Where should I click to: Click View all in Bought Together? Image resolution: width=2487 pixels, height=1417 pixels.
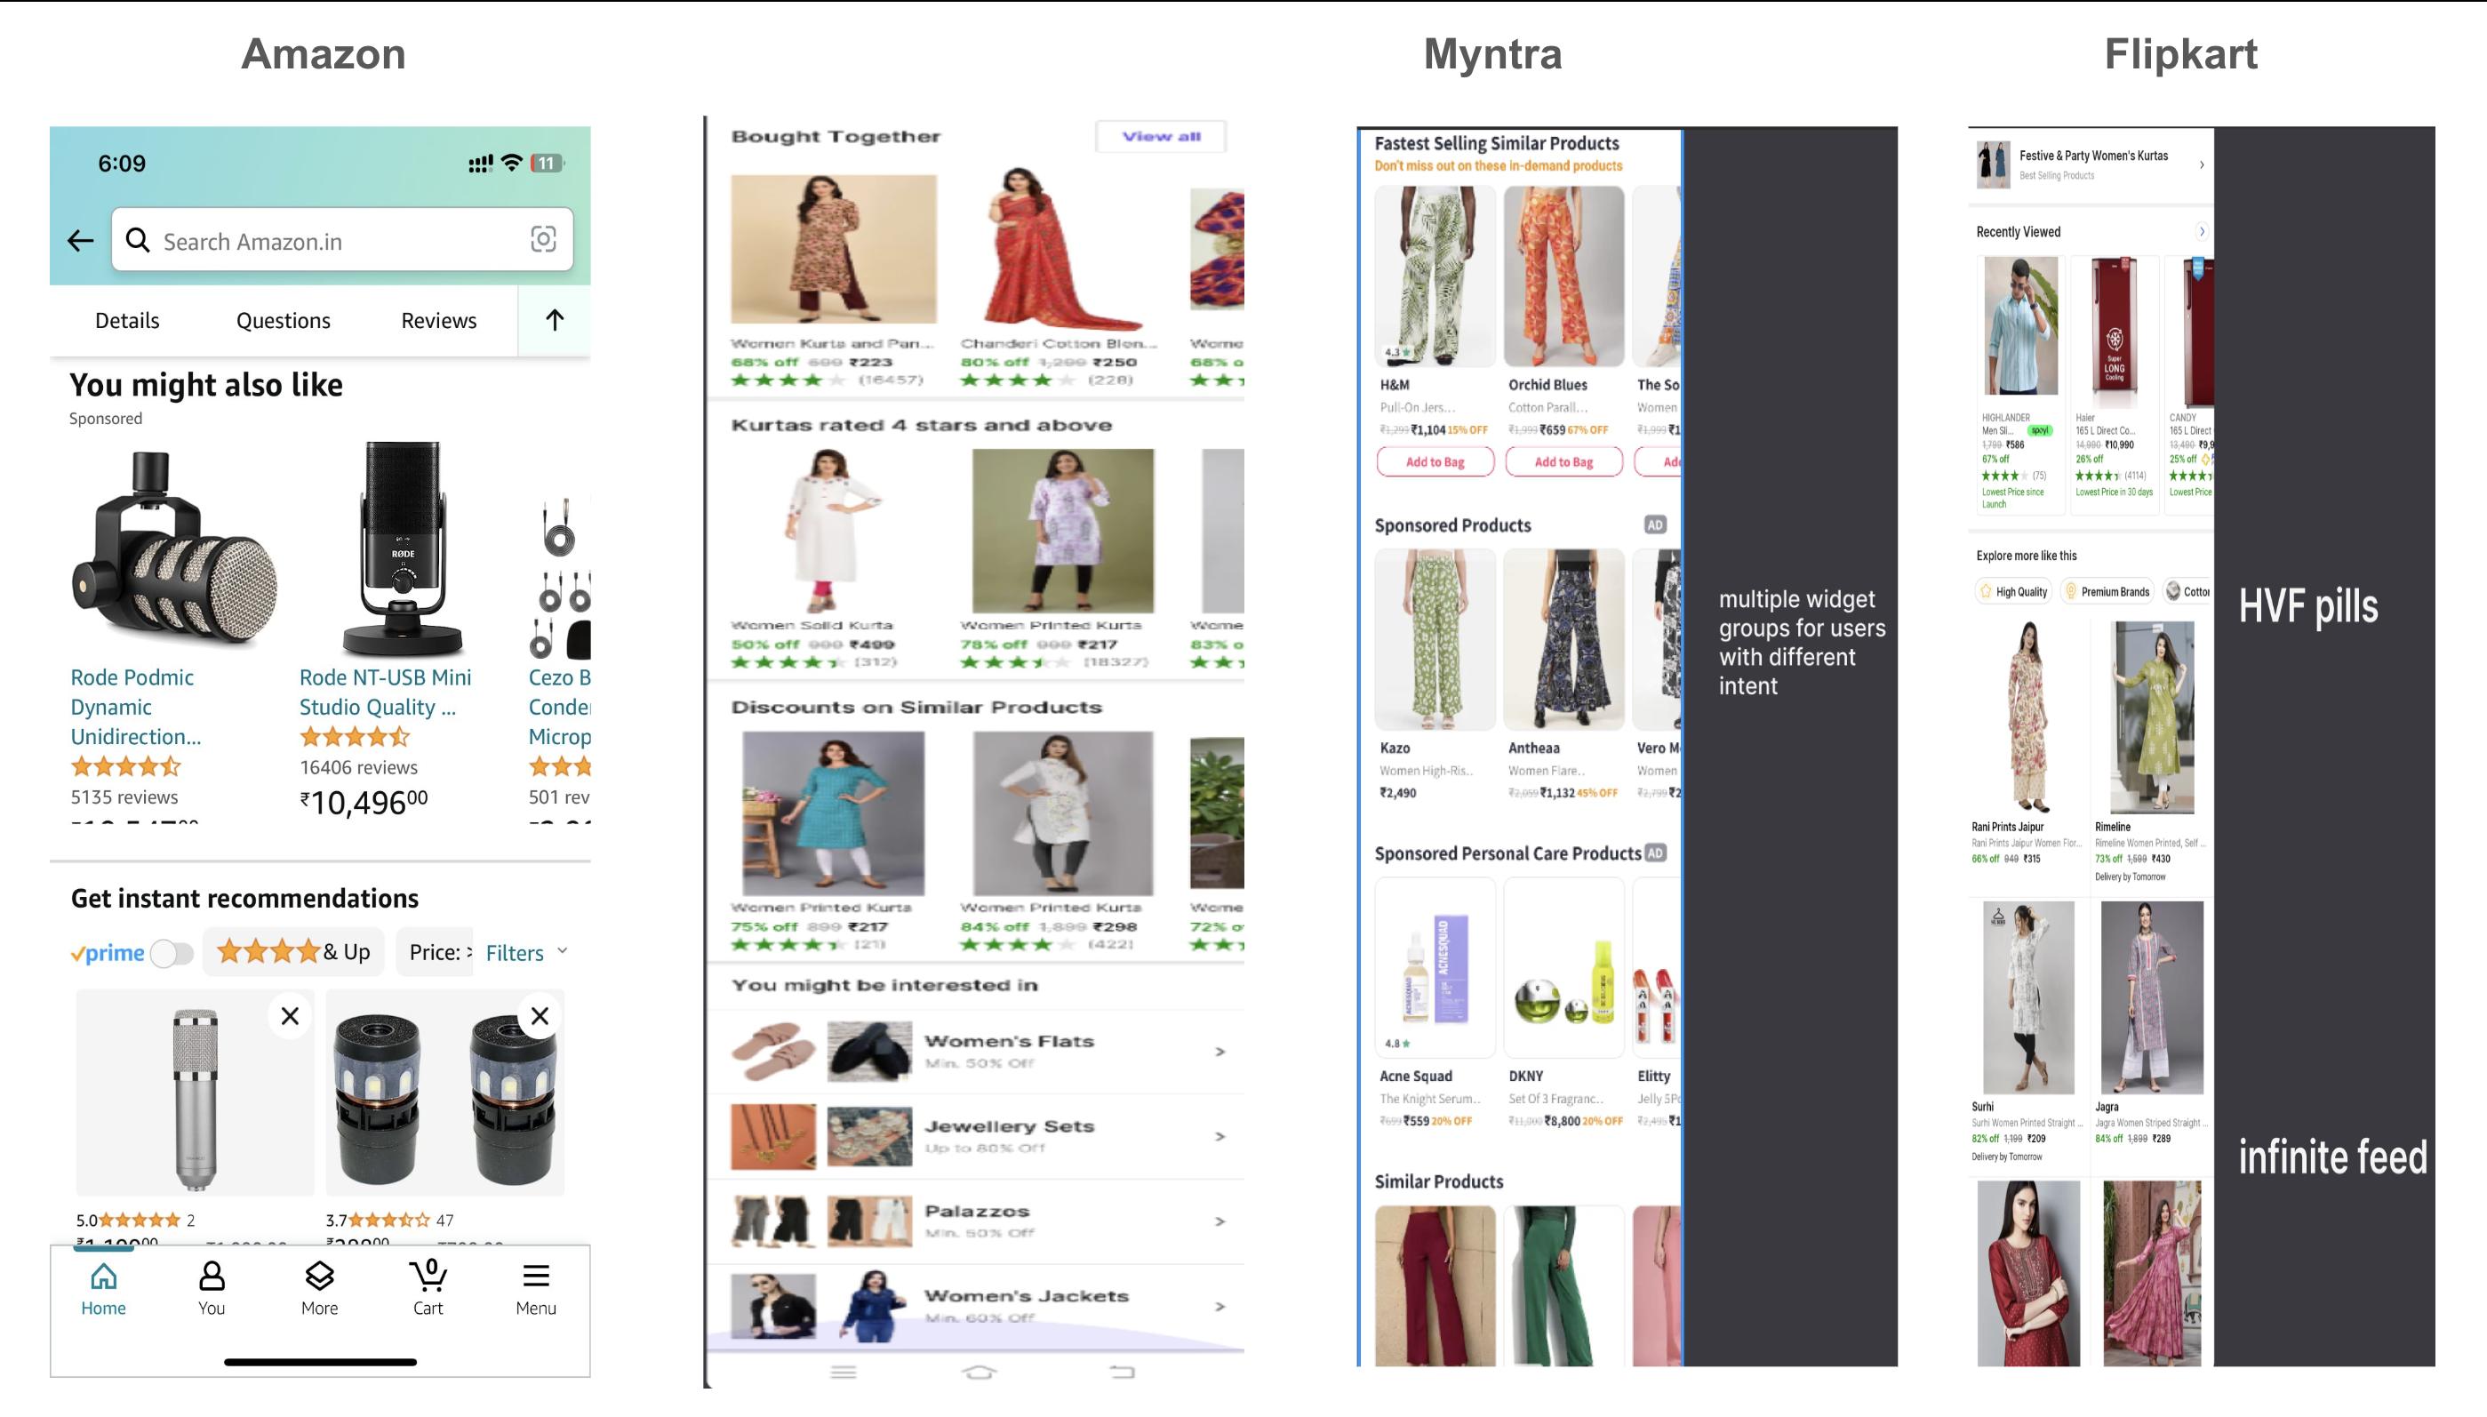click(1161, 136)
